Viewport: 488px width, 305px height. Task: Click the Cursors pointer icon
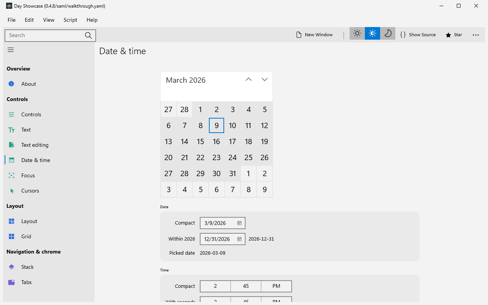pos(11,191)
